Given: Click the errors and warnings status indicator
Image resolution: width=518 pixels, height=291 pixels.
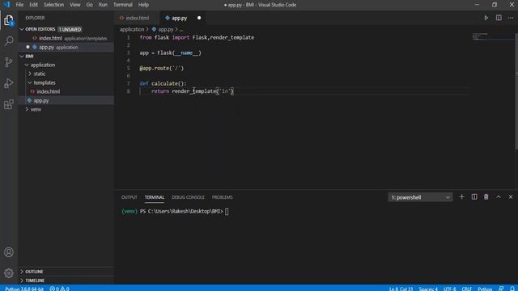Looking at the screenshot, I should coord(59,289).
